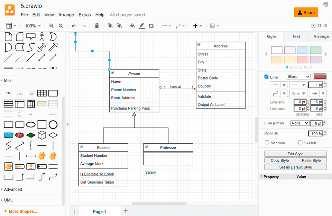332x216 pixels.
Task: Enable the Sketch checkbox
Action: (300, 143)
